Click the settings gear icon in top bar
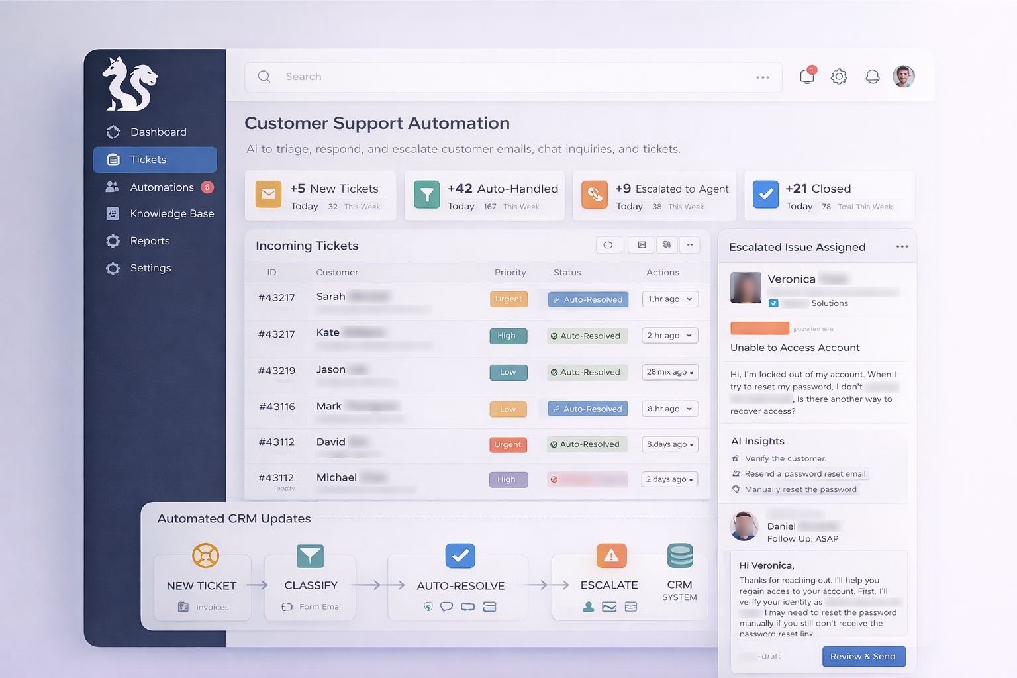This screenshot has width=1017, height=678. 839,77
